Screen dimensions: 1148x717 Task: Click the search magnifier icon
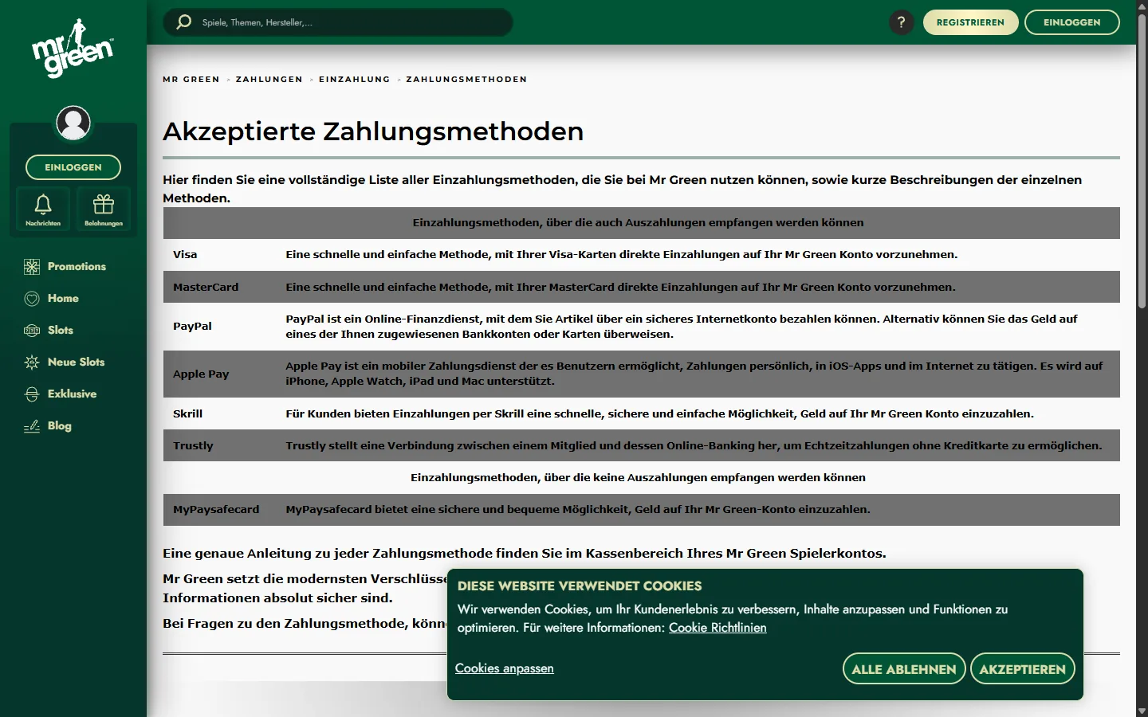[x=184, y=22]
